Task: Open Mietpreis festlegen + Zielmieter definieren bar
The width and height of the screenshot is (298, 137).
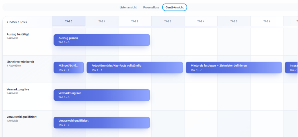Action: [x=234, y=67]
